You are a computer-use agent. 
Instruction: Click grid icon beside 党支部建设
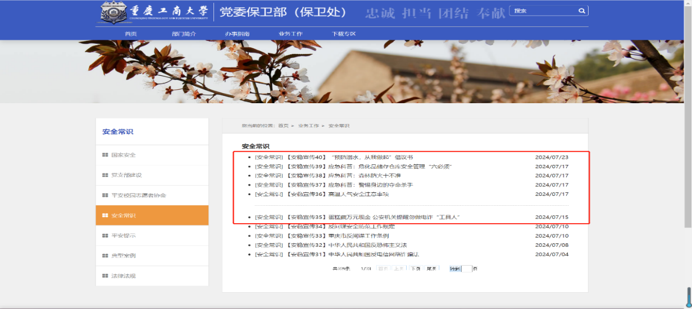[x=105, y=175]
